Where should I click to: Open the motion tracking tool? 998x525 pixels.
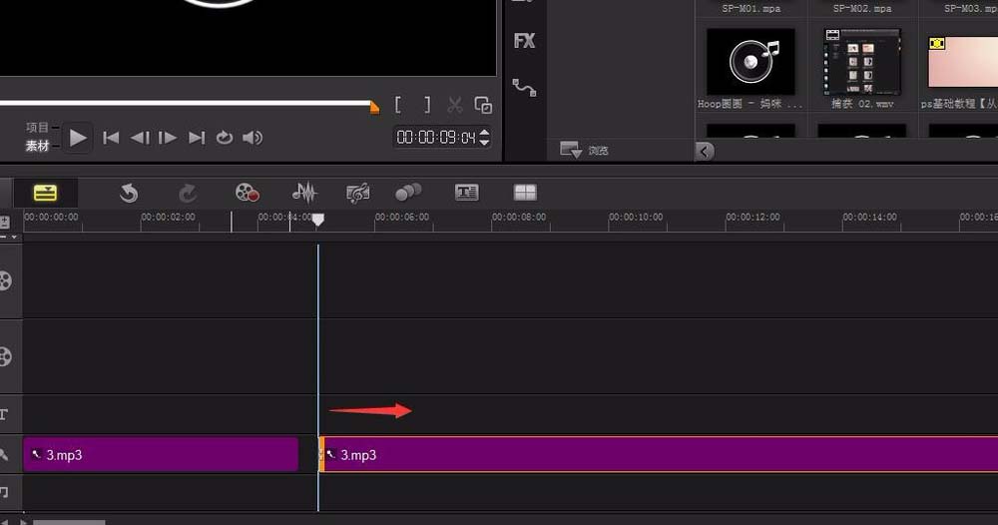click(x=408, y=192)
